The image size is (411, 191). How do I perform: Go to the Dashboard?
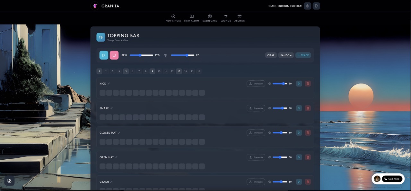[210, 18]
